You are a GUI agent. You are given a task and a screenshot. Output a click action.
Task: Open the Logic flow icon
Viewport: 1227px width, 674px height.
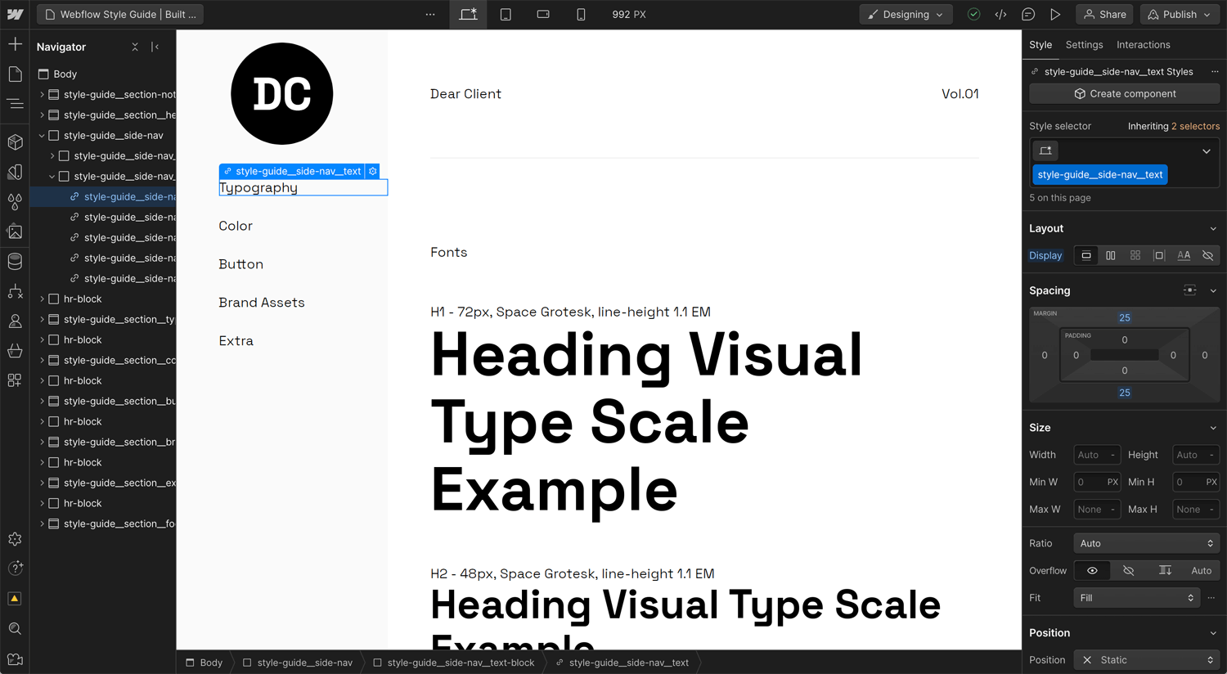[15, 291]
